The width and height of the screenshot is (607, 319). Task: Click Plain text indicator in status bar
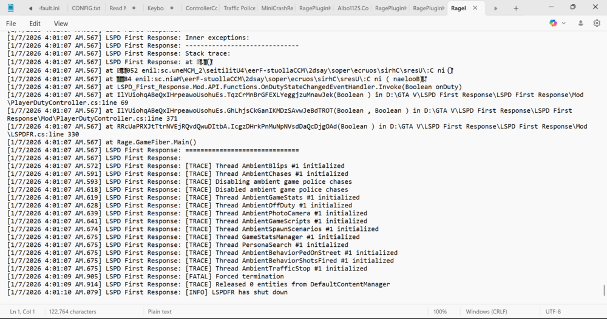tap(160, 311)
